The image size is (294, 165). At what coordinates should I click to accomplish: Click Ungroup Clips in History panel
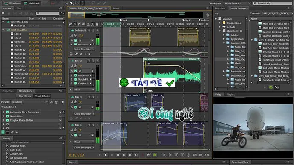pos(18,146)
